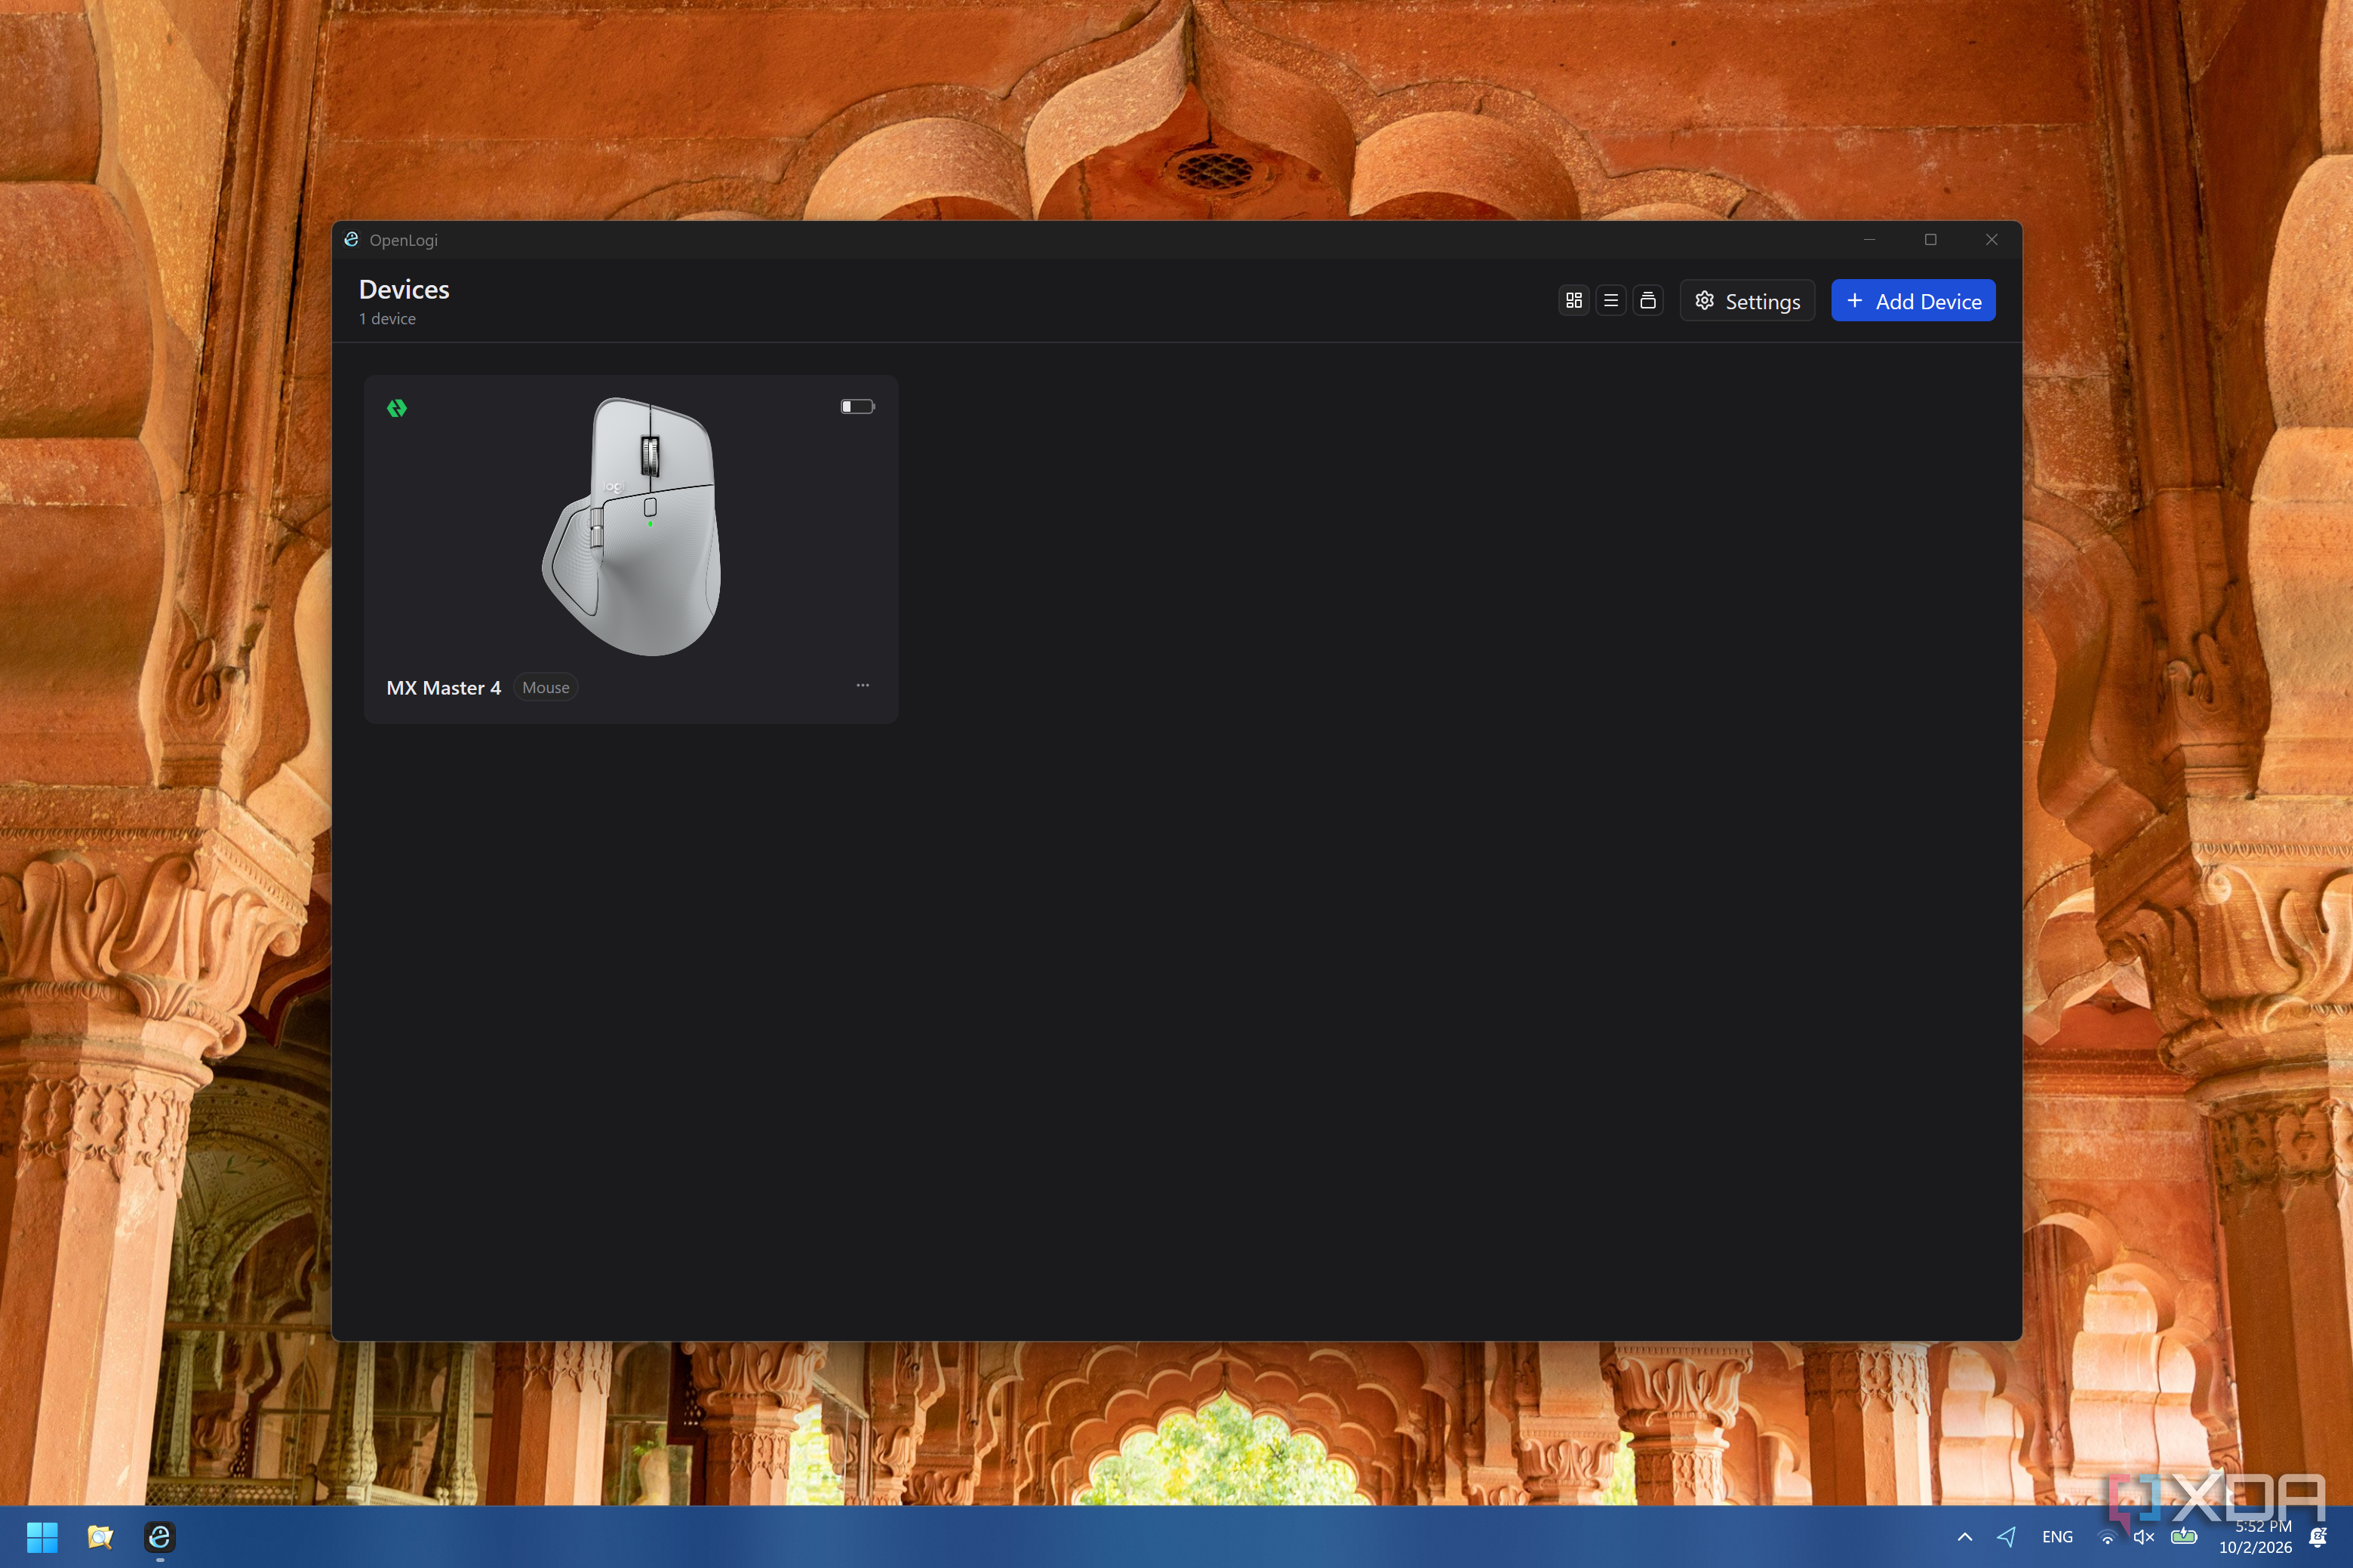Switch to stacked card view layout

click(1647, 300)
